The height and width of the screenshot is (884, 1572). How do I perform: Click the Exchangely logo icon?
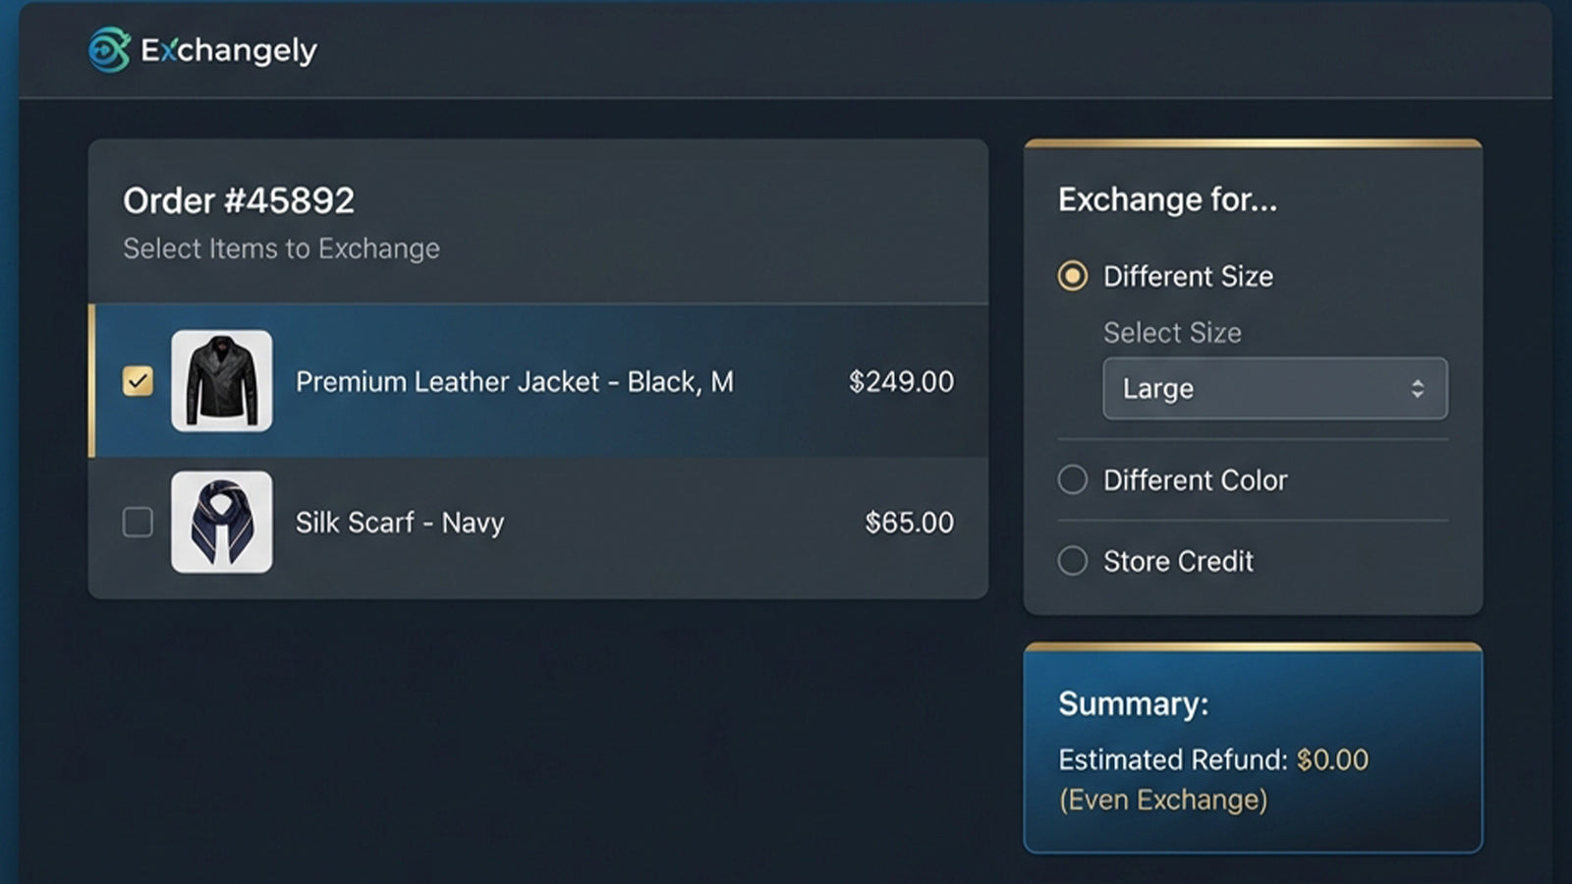point(110,50)
